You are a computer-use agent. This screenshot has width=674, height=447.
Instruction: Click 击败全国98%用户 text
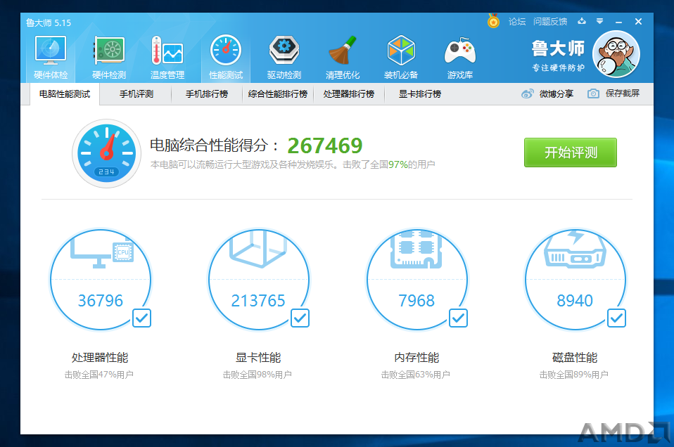point(257,375)
